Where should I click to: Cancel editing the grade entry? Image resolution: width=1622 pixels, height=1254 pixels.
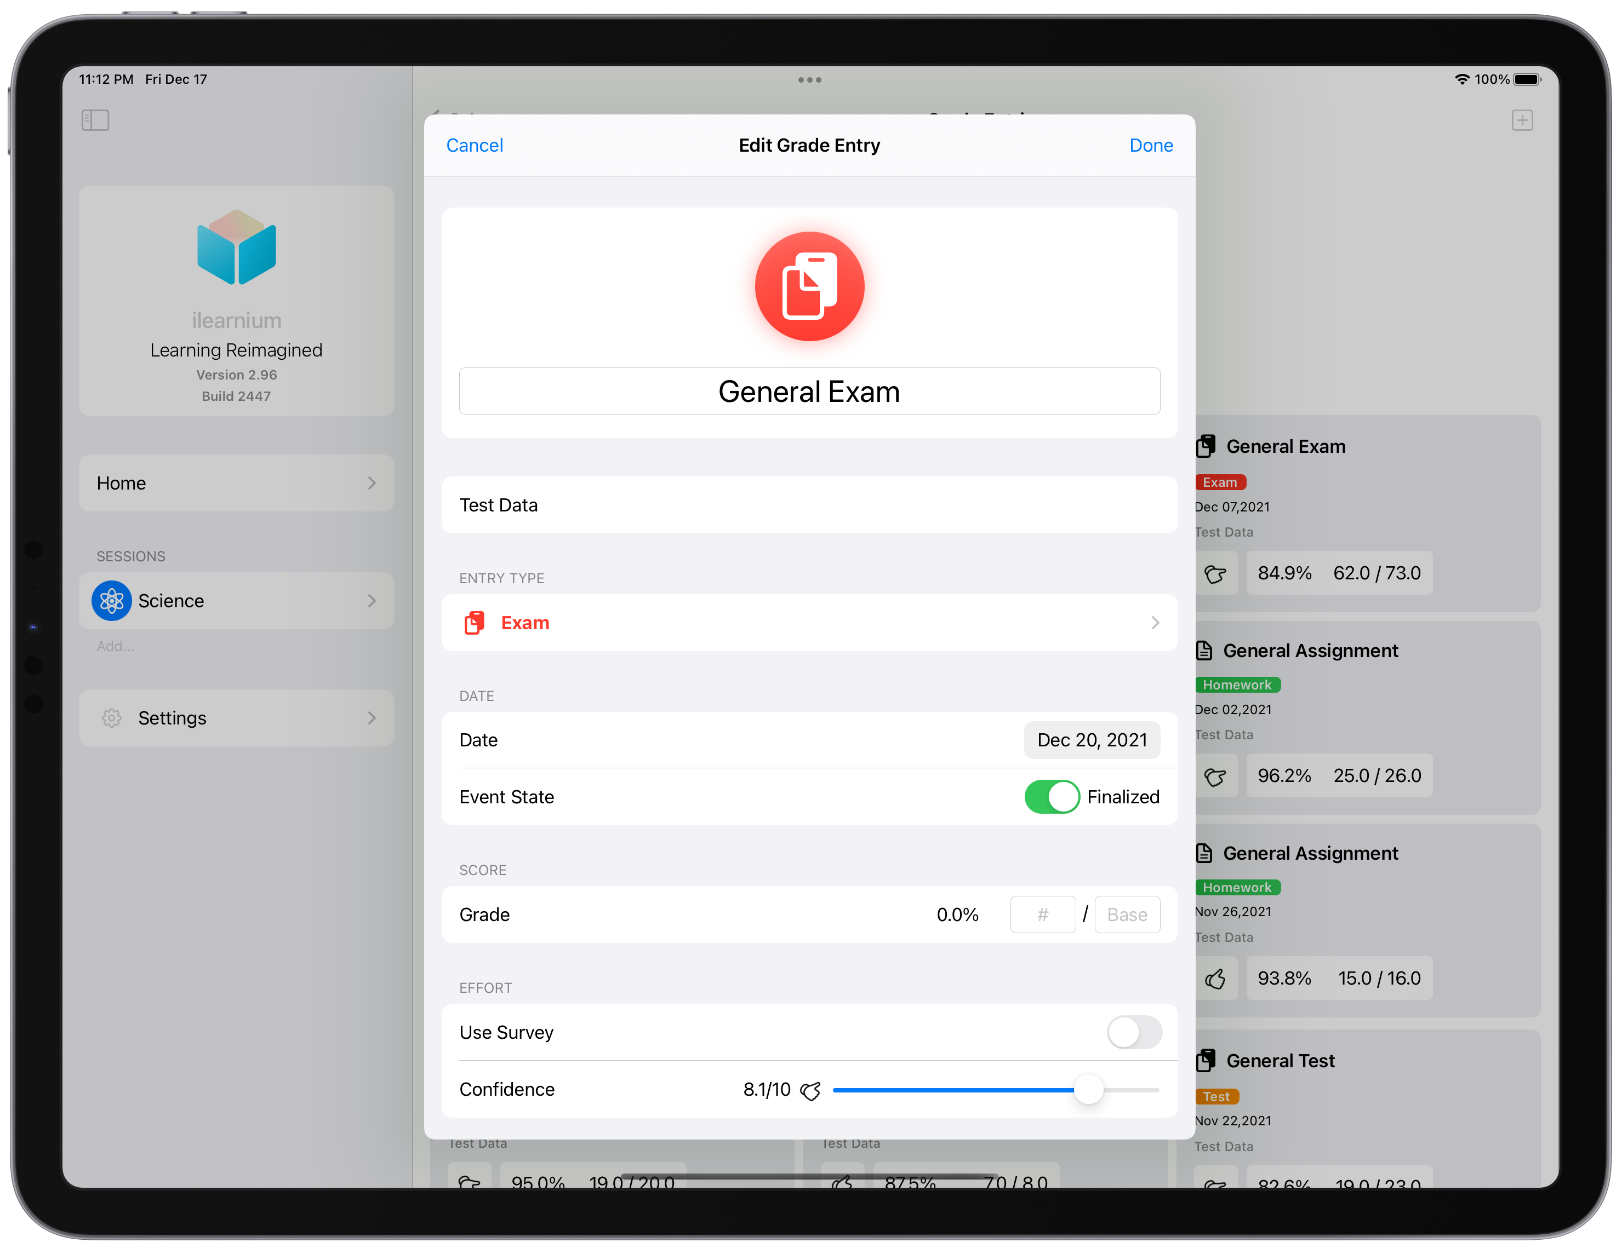tap(474, 146)
